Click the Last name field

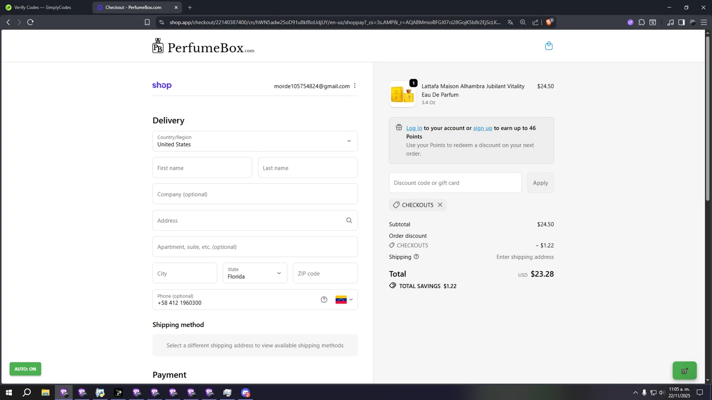(x=308, y=168)
